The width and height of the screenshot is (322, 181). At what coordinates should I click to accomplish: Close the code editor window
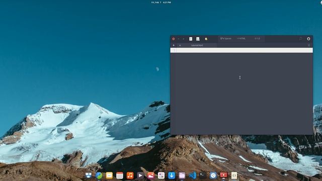tap(174, 39)
